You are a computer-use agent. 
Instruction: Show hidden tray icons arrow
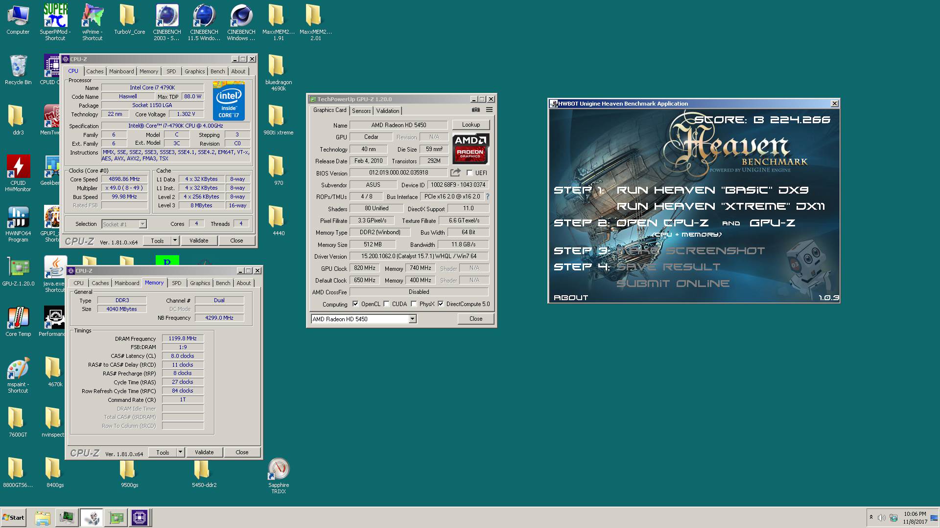coord(871,517)
